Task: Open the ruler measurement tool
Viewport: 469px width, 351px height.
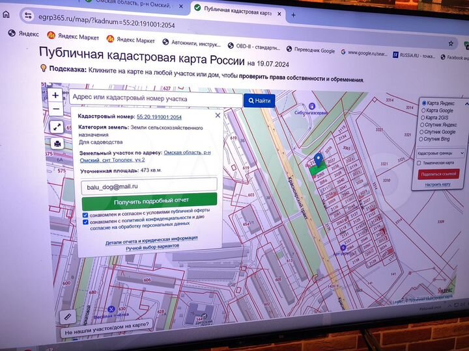Action: point(68,317)
